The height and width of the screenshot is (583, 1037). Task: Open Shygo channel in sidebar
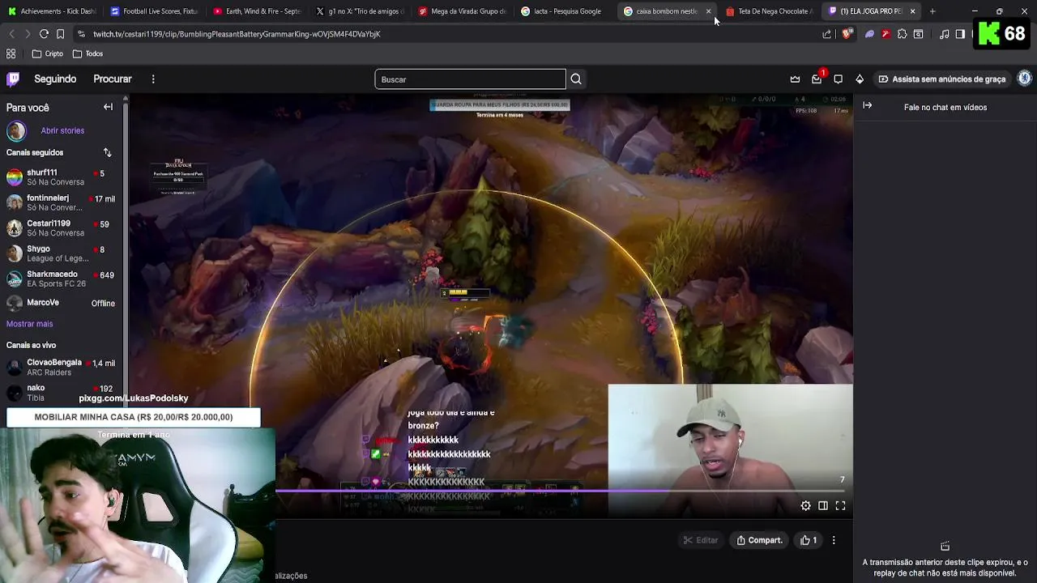tap(62, 253)
